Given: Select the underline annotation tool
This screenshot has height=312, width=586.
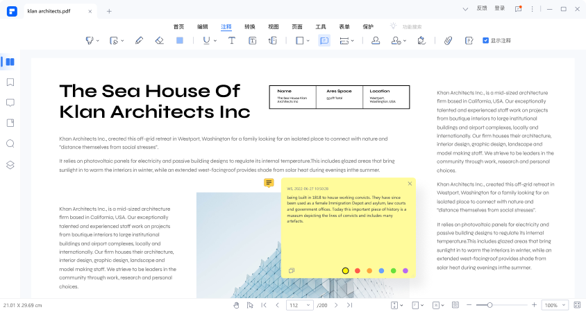Looking at the screenshot, I should [x=206, y=40].
